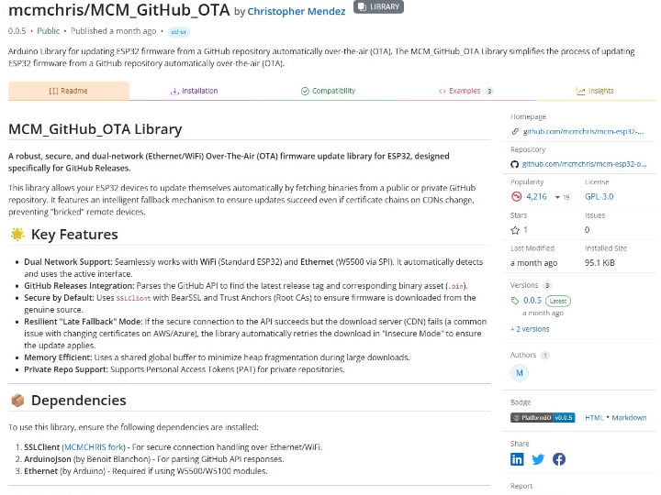Share via the Facebook icon
This screenshot has height=495, width=661.
[x=558, y=459]
